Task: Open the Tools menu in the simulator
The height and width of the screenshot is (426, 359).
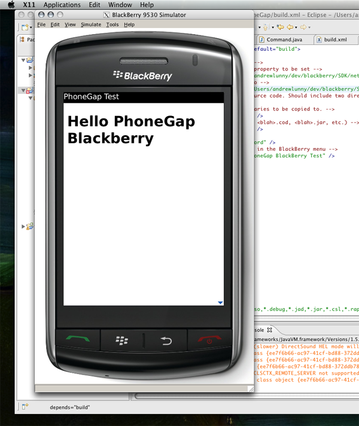Action: coord(112,25)
